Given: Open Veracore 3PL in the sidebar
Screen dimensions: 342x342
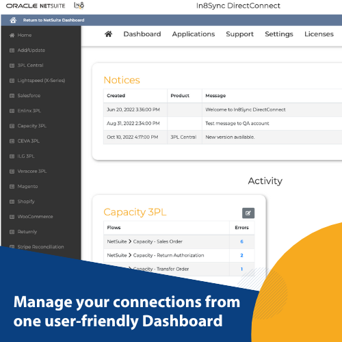Looking at the screenshot, I should [x=32, y=172].
